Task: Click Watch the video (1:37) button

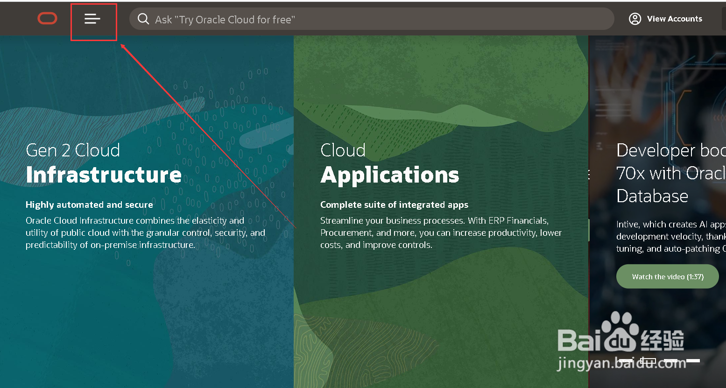Action: tap(668, 276)
